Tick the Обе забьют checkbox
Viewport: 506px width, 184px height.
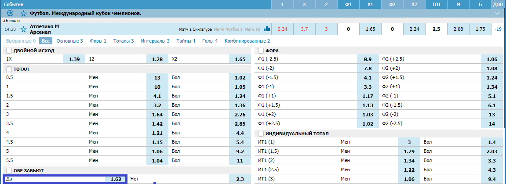(9, 170)
